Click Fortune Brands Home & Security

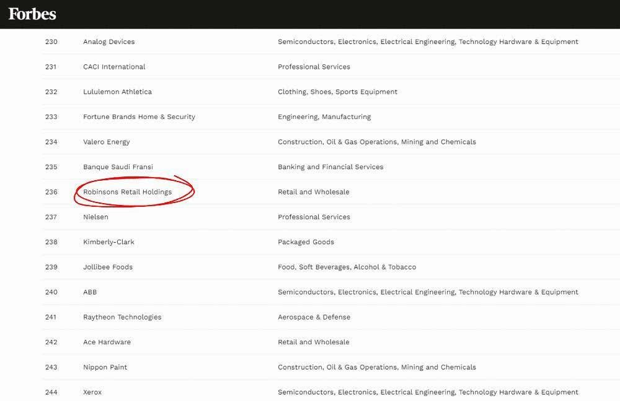[x=139, y=117]
